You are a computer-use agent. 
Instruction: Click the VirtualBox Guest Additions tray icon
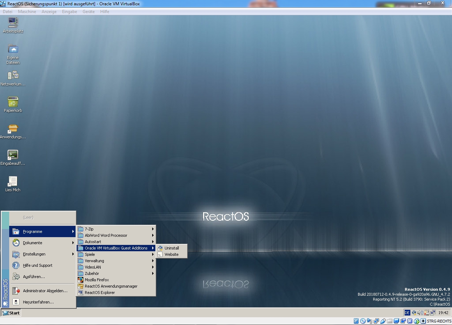pyautogui.click(x=414, y=313)
